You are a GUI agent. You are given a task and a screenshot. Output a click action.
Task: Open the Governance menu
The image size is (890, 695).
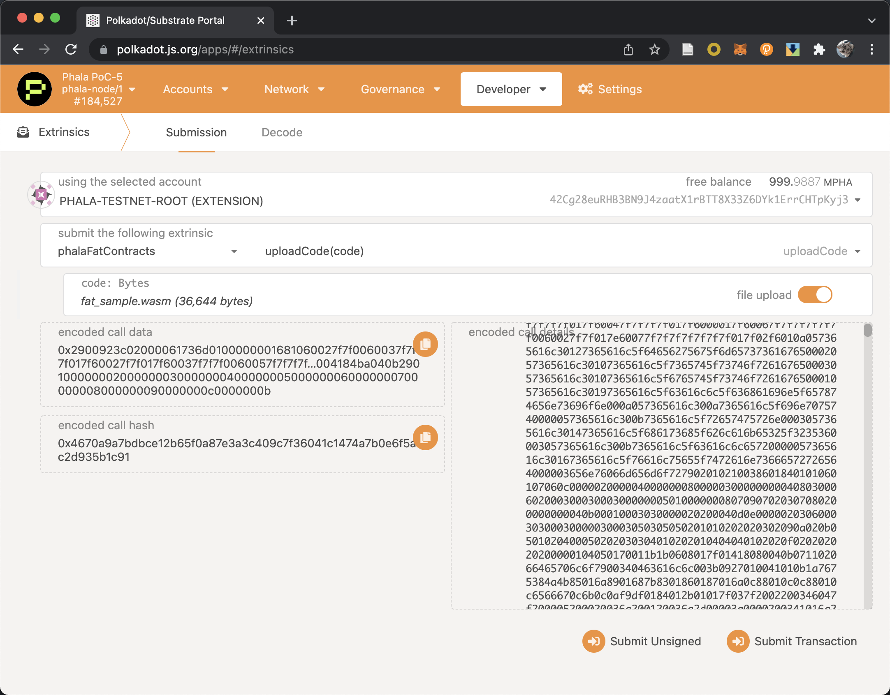tap(400, 89)
